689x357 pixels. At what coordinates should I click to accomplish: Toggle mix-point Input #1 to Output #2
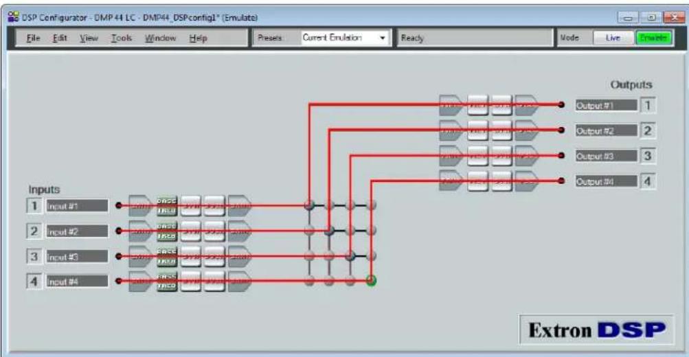[329, 205]
